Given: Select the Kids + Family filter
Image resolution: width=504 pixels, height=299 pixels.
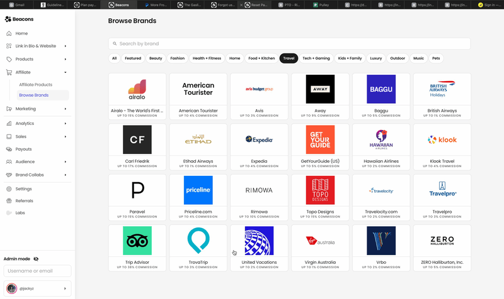Looking at the screenshot, I should pos(350,58).
